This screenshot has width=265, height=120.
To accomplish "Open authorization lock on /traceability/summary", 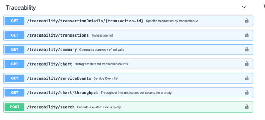I will (x=246, y=49).
